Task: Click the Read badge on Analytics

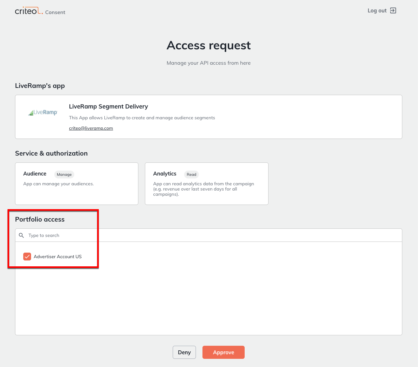Action: (x=191, y=175)
